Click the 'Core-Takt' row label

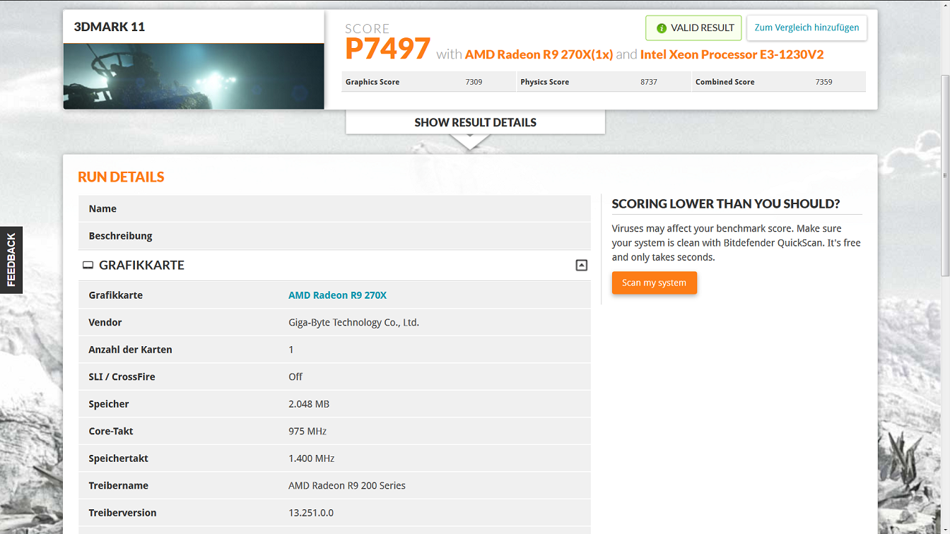tap(111, 432)
